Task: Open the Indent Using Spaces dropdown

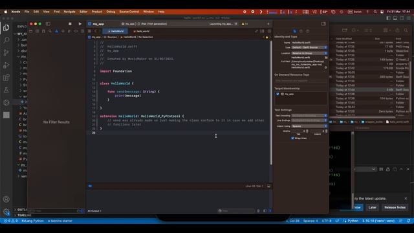Action: (x=309, y=126)
